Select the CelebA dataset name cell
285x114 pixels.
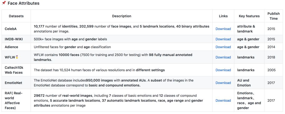pos(16,29)
